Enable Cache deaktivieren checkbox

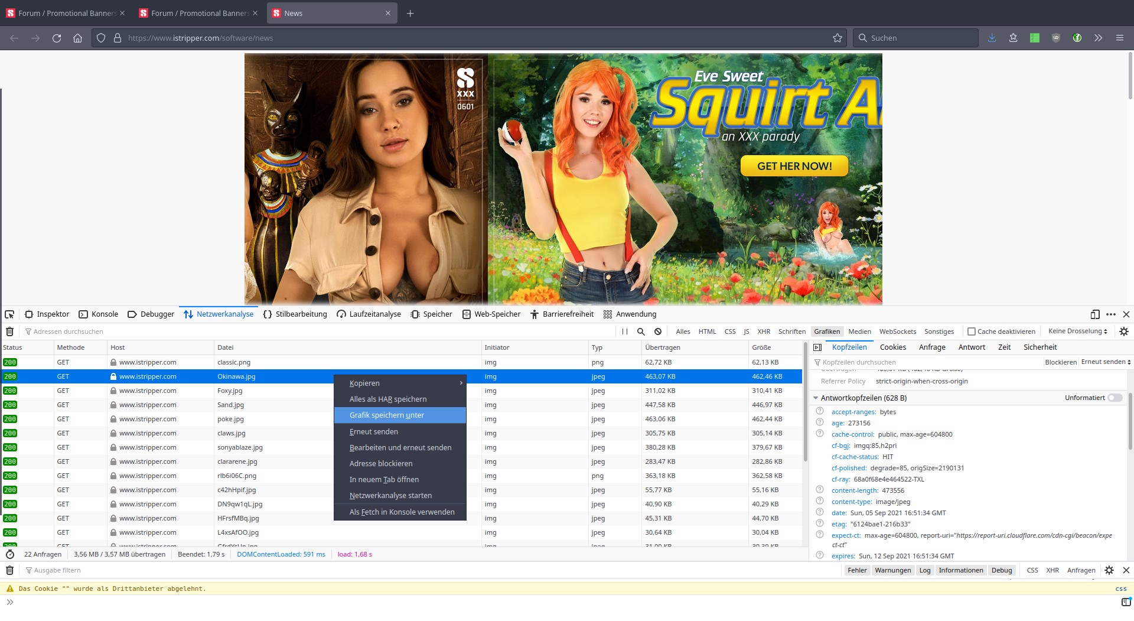tap(971, 331)
